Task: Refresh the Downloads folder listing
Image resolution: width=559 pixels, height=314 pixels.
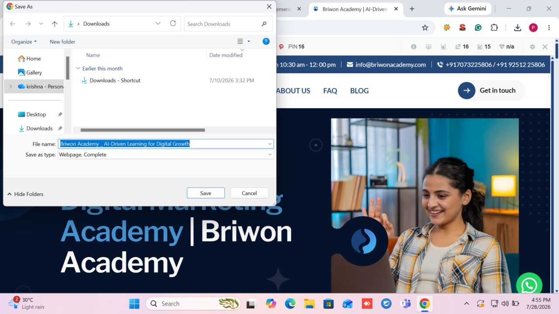Action: 173,24
